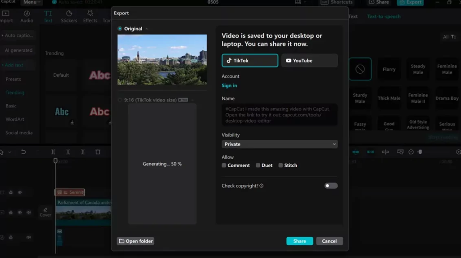Open the Import tab
This screenshot has height=258, width=461.
(x=6, y=17)
